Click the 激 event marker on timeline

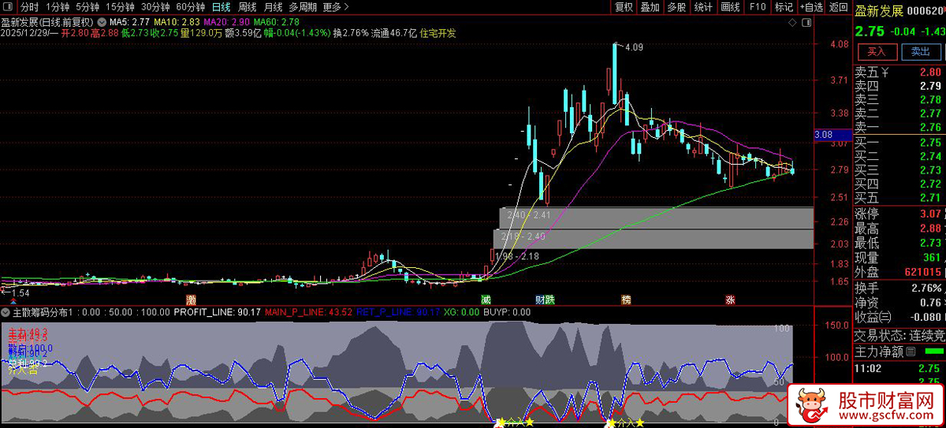click(191, 300)
